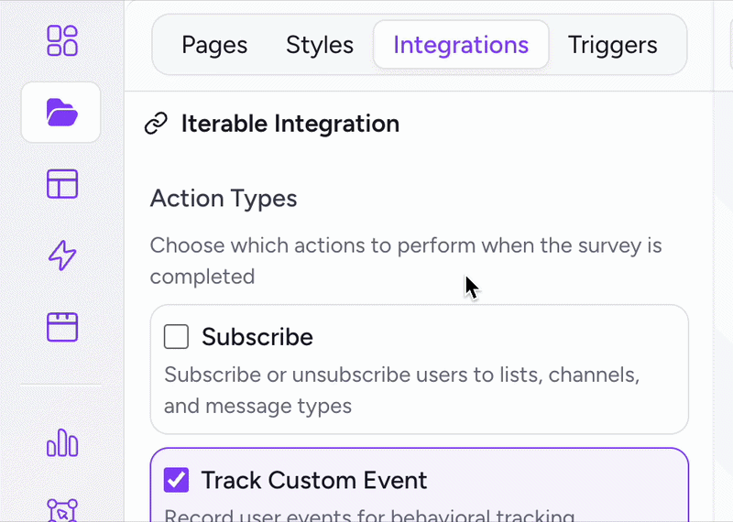The image size is (733, 522).
Task: Click the Subscribe or unsubscribe users description
Action: point(401,390)
